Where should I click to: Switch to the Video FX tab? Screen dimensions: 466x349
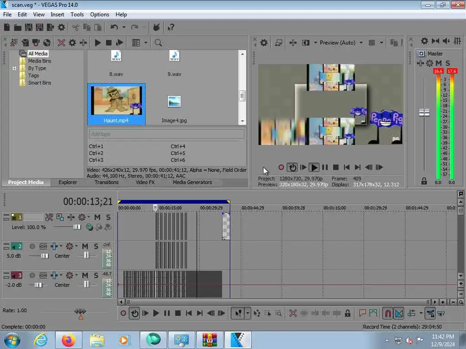pyautogui.click(x=145, y=182)
